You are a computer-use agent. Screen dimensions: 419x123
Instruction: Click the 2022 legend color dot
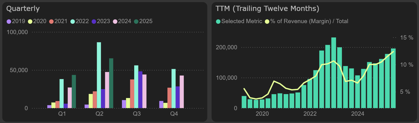(73, 21)
